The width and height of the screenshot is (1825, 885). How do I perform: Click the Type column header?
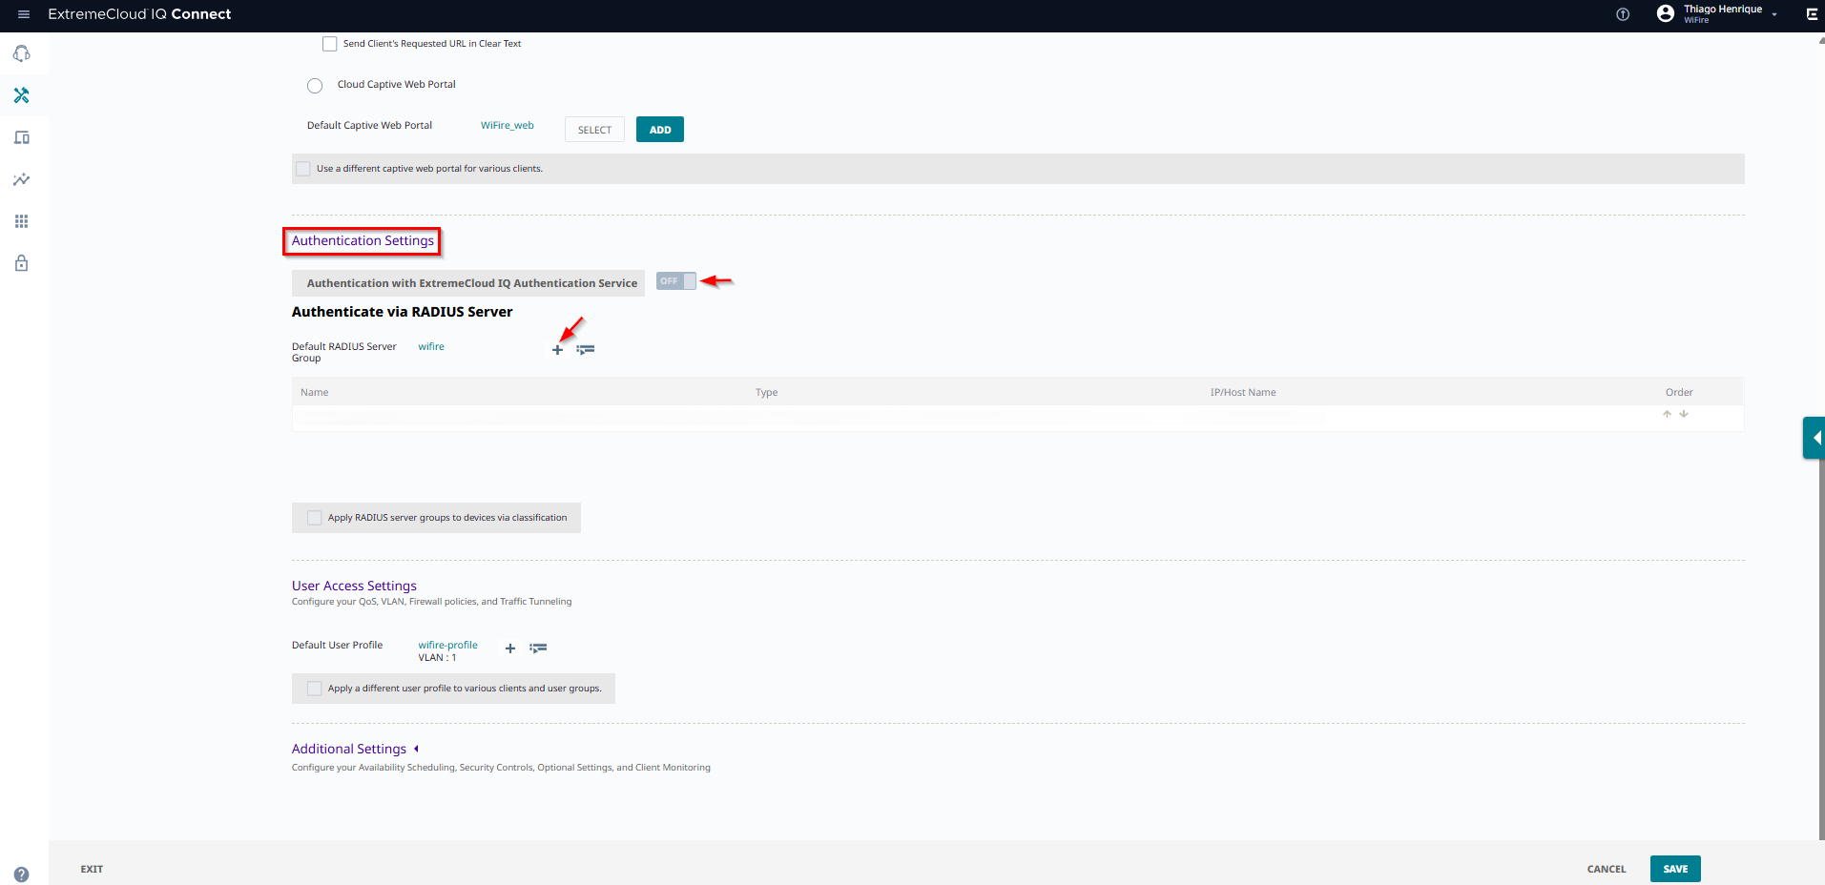click(767, 393)
